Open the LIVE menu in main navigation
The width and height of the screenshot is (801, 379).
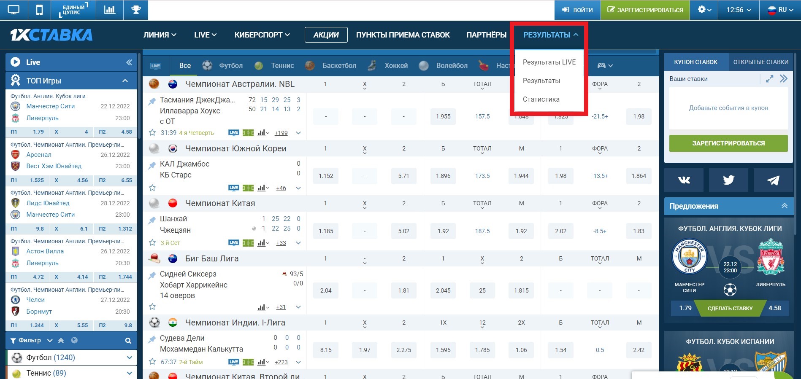pos(205,35)
